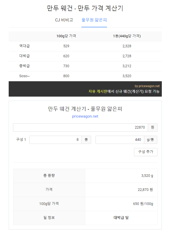Select the Soso~ row in price table
183x230 pixels.
click(85, 76)
